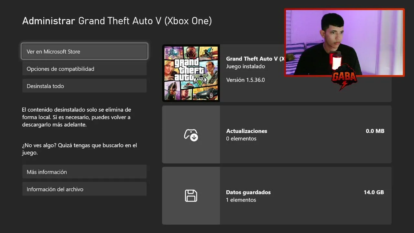414x233 pixels.
Task: Click the Grand Theft Auto V game title text
Action: tap(255, 59)
